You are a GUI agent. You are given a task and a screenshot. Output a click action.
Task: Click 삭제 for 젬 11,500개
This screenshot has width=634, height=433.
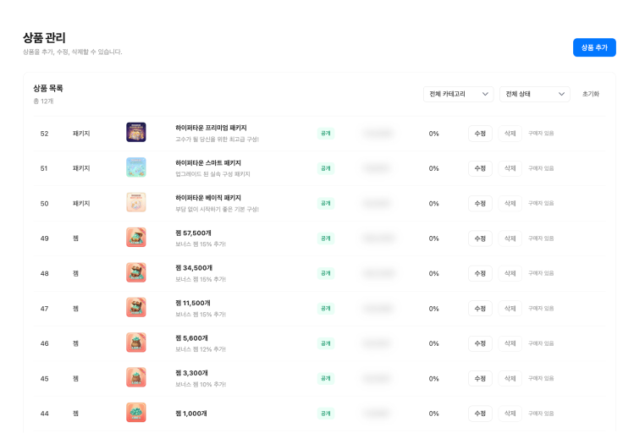[x=510, y=309]
